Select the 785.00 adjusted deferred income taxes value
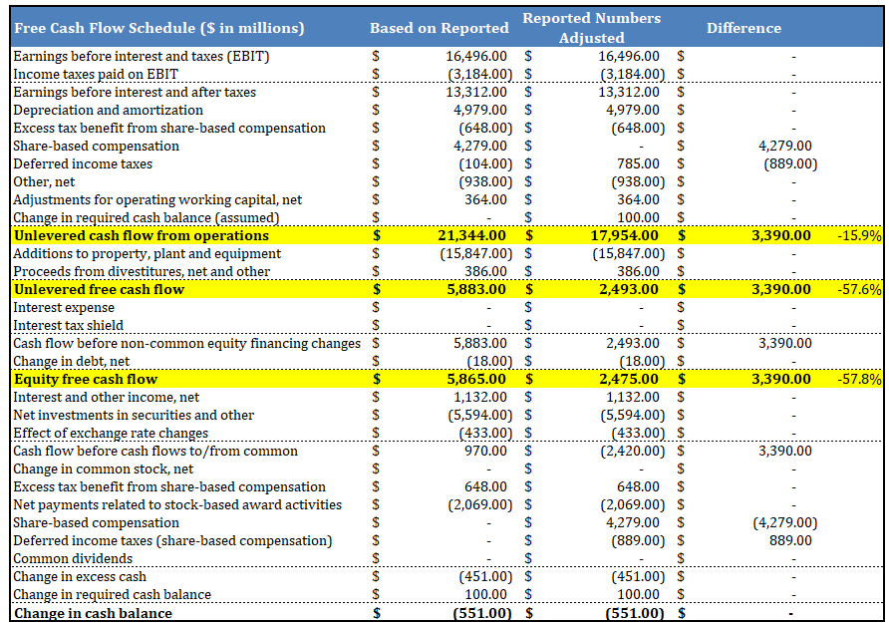The width and height of the screenshot is (889, 623). pyautogui.click(x=639, y=164)
